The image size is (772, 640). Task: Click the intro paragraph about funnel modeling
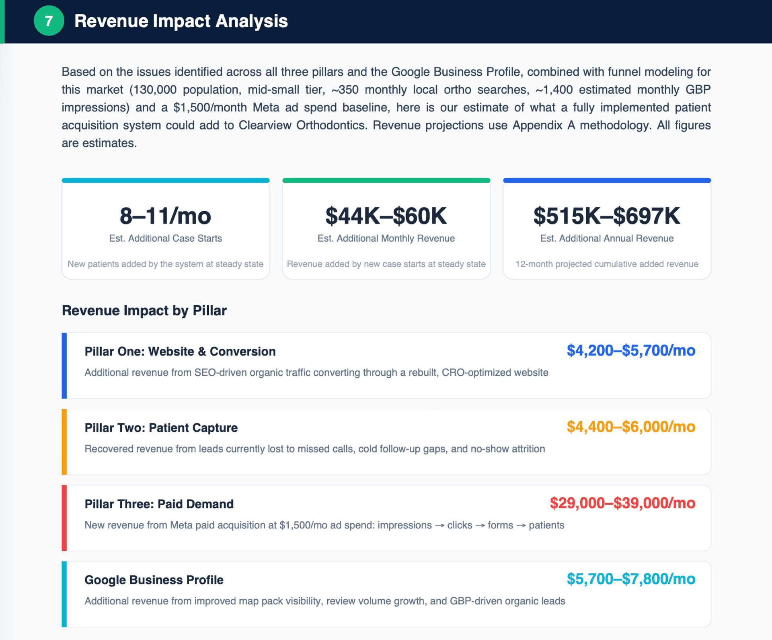tap(386, 107)
